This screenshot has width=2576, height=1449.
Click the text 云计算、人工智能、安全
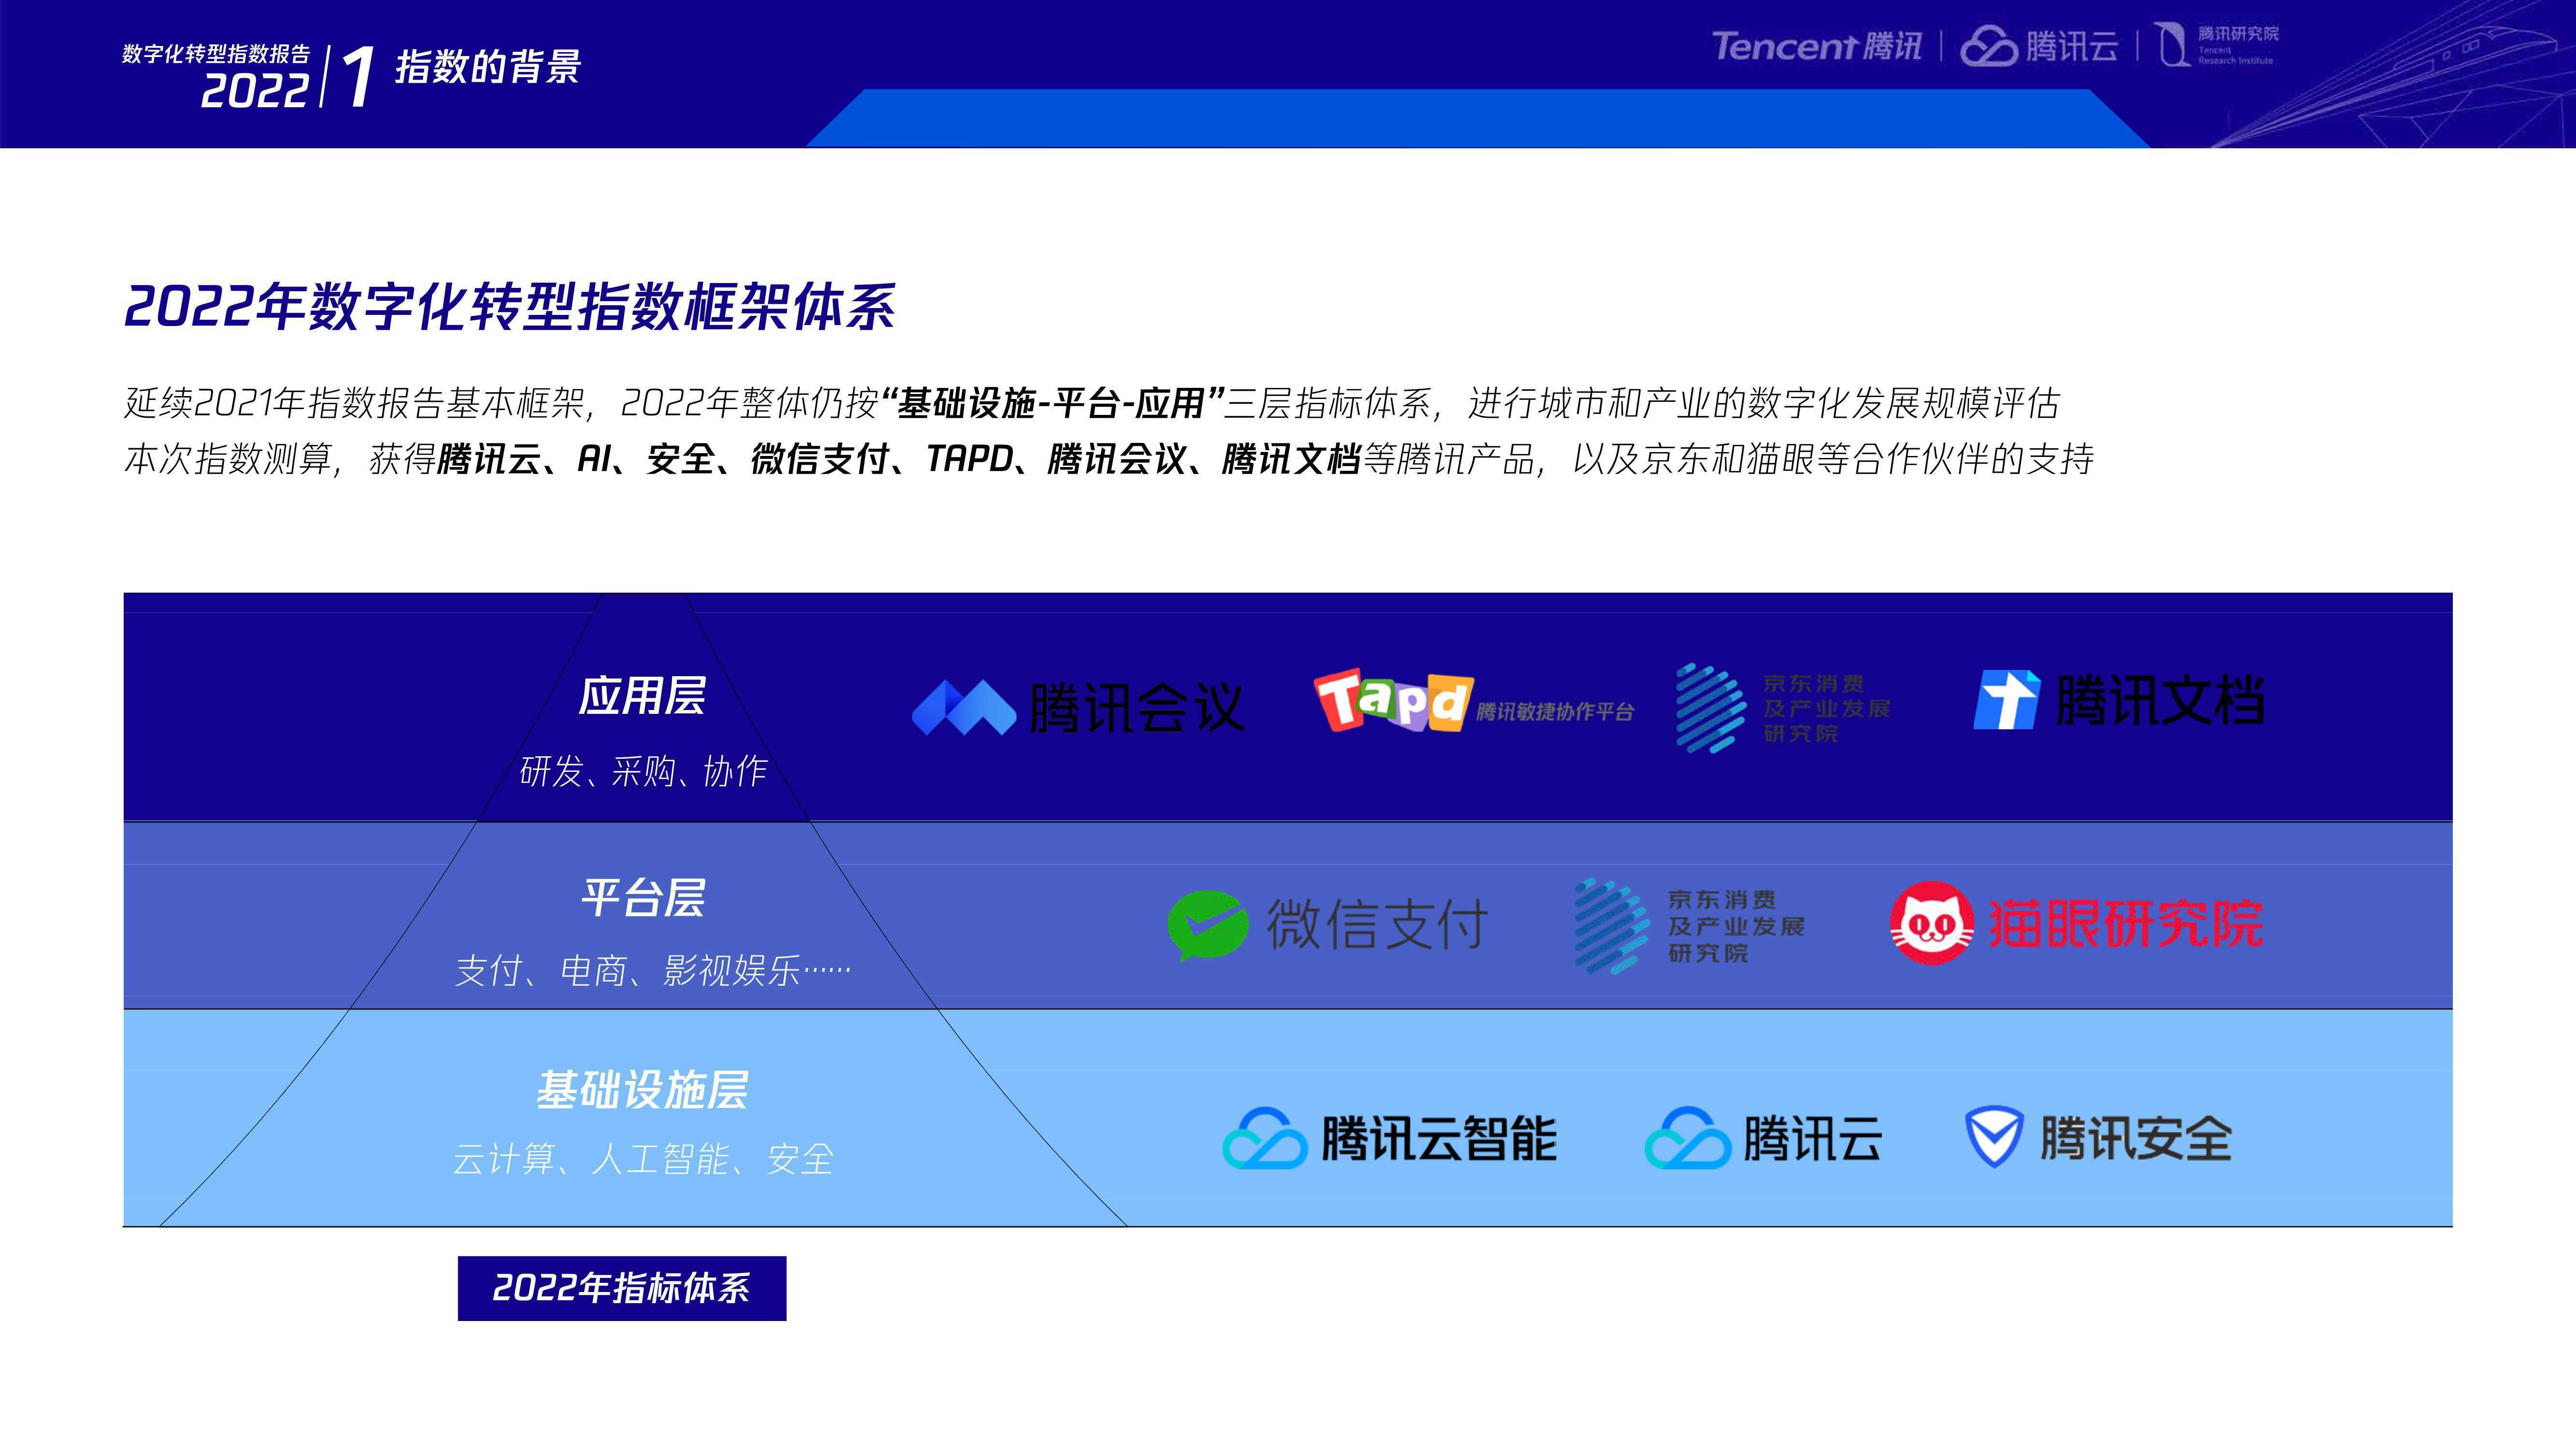643,1159
